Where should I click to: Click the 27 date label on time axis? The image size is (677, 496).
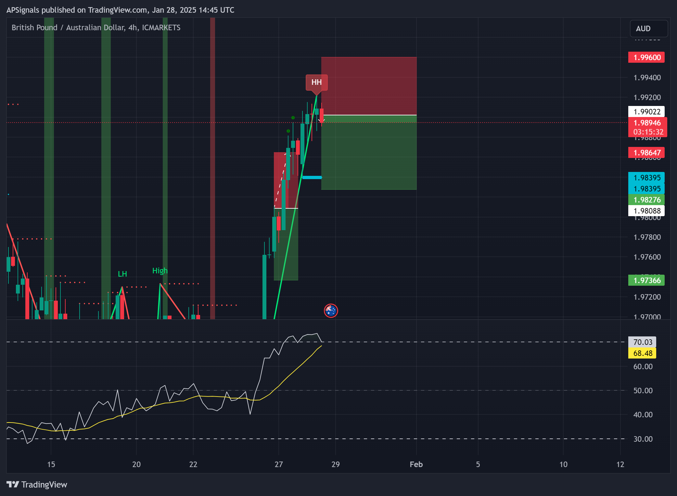[x=279, y=464]
